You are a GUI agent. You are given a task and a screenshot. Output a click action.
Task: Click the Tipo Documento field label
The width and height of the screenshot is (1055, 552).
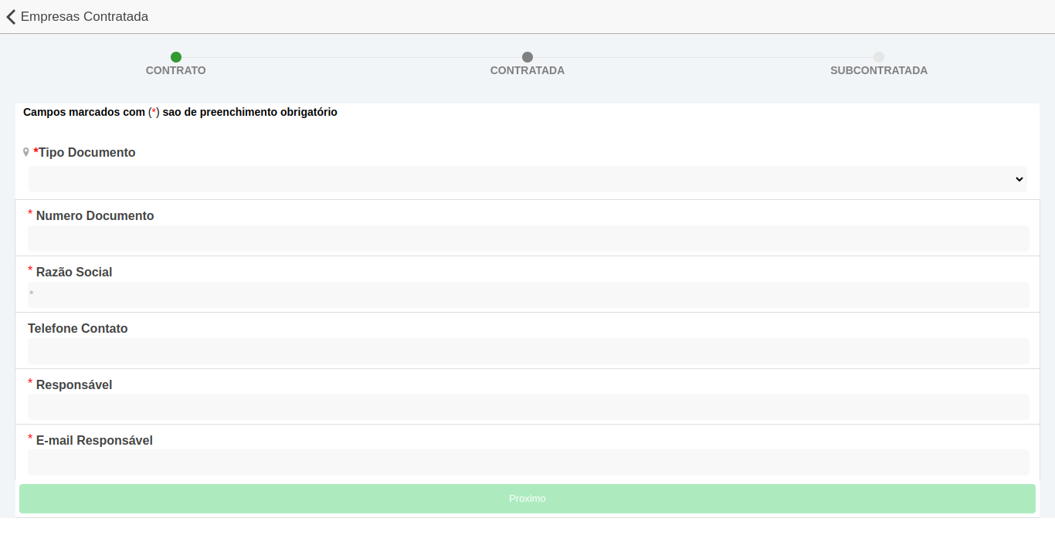[87, 153]
